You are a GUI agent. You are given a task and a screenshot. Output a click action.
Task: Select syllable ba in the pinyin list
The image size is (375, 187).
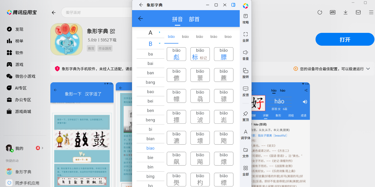point(151,54)
